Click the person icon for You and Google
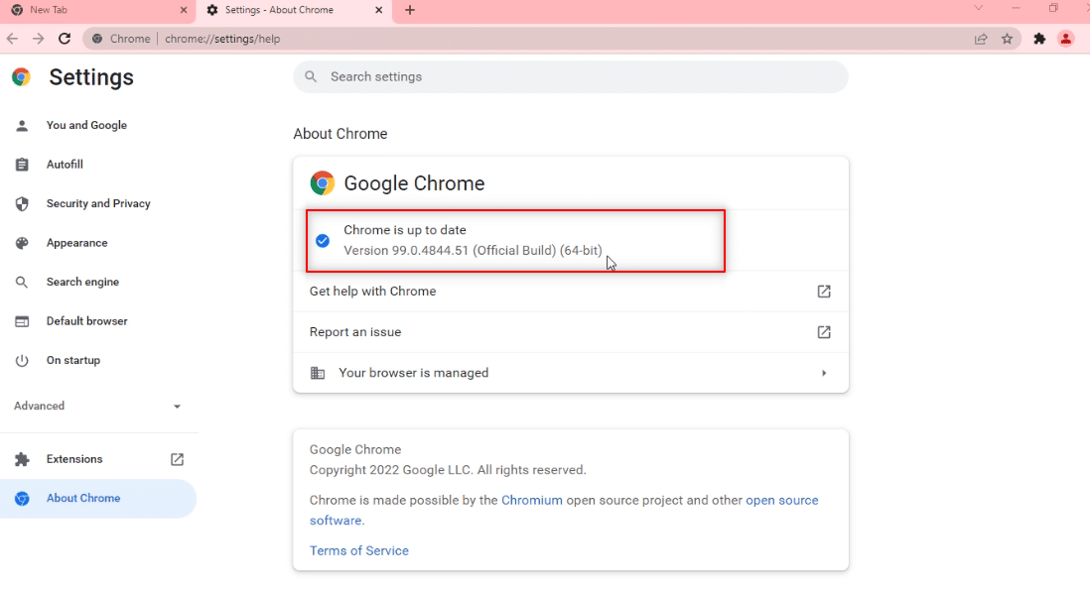The width and height of the screenshot is (1090, 590). click(x=22, y=125)
